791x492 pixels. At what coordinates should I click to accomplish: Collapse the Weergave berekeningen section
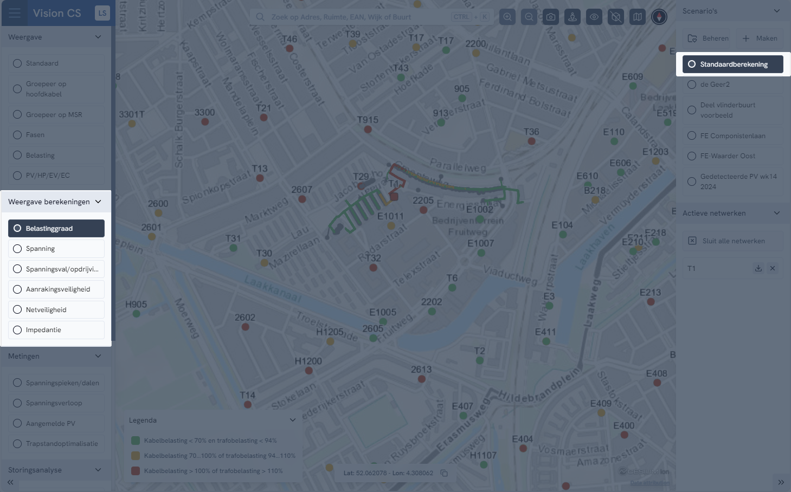[x=98, y=202]
